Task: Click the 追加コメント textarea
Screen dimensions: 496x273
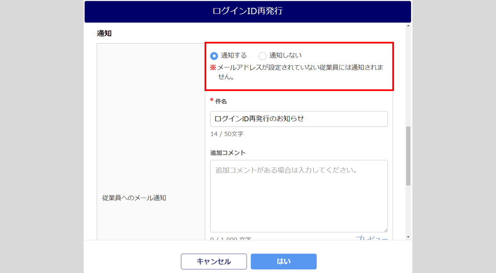Action: [x=299, y=196]
